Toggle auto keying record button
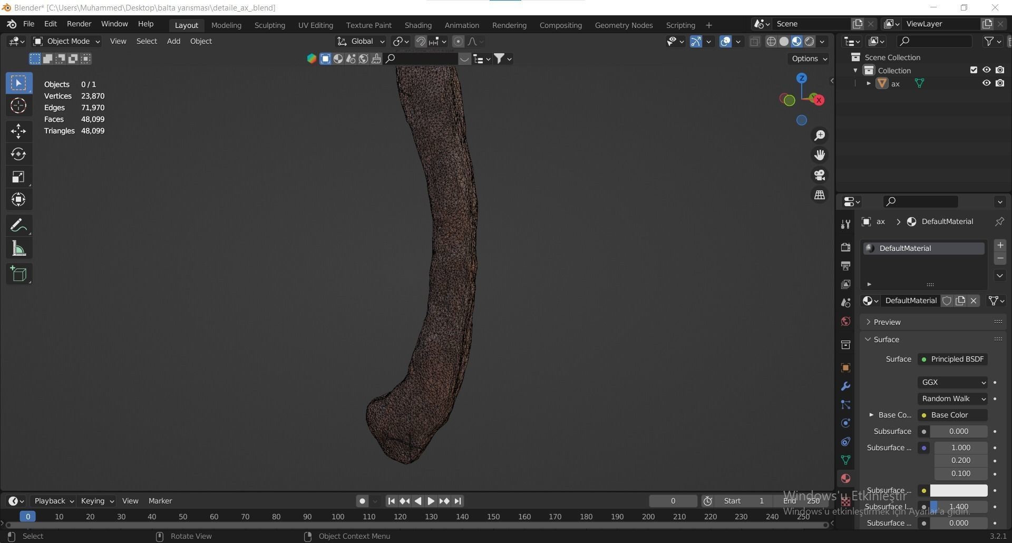The width and height of the screenshot is (1012, 543). tap(362, 501)
